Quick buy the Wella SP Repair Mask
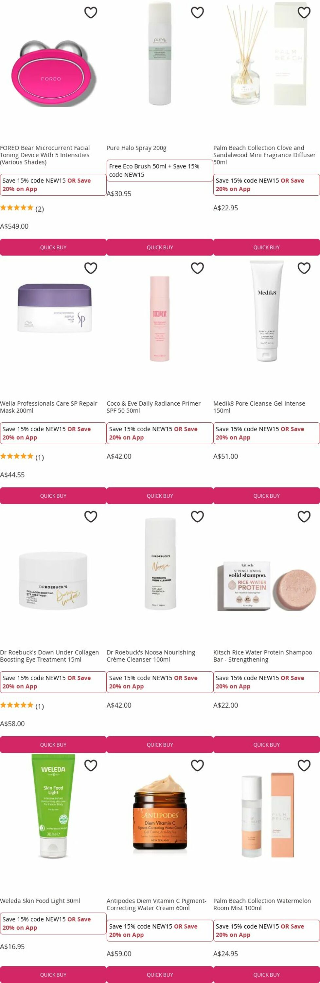Viewport: 320px width, 983px height. tap(53, 496)
